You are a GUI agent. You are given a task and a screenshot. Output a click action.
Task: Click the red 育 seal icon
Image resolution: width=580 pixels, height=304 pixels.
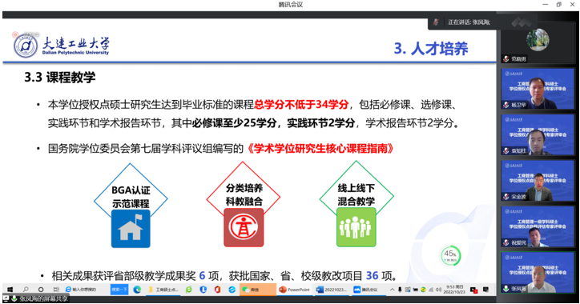click(x=244, y=227)
